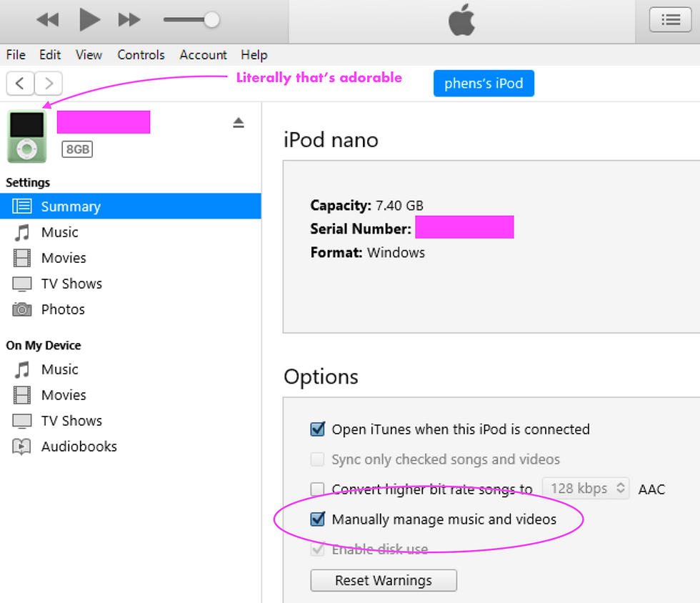The width and height of the screenshot is (700, 603).
Task: Open Audiobooks under On My Device
Action: pos(79,447)
